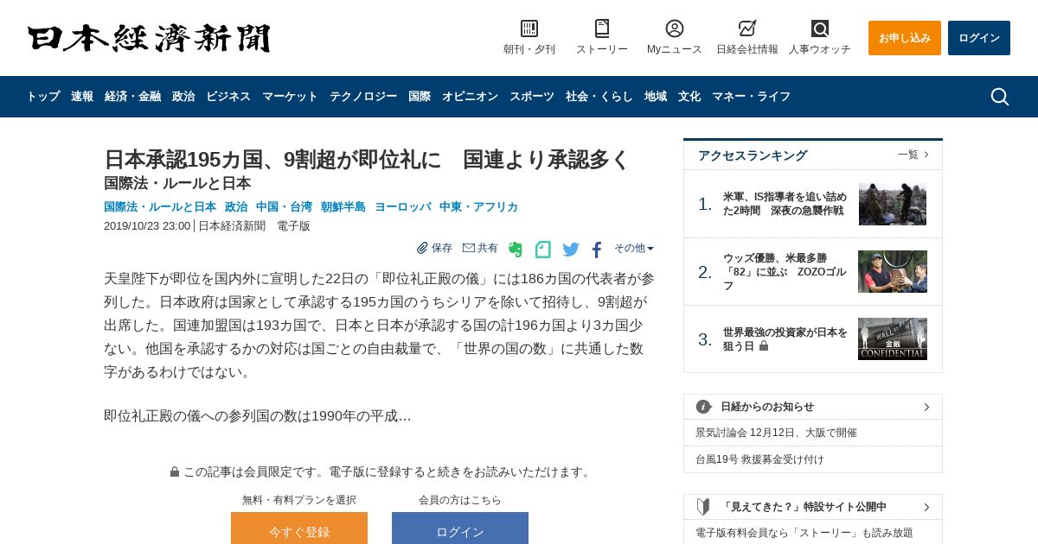The width and height of the screenshot is (1038, 544).
Task: Open ranking article 世界最強の投資家が日本を狙う日
Action: (785, 339)
